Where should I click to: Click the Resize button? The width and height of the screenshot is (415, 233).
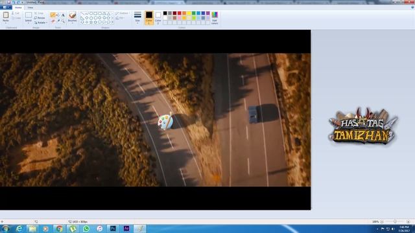pos(40,18)
